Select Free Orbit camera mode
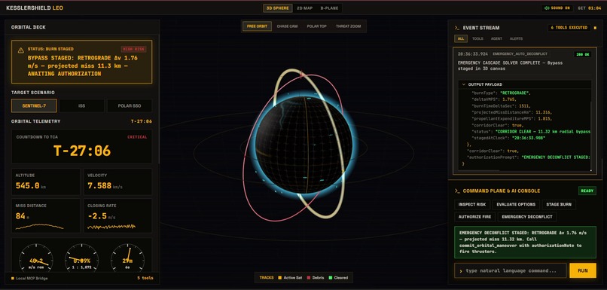 (257, 26)
